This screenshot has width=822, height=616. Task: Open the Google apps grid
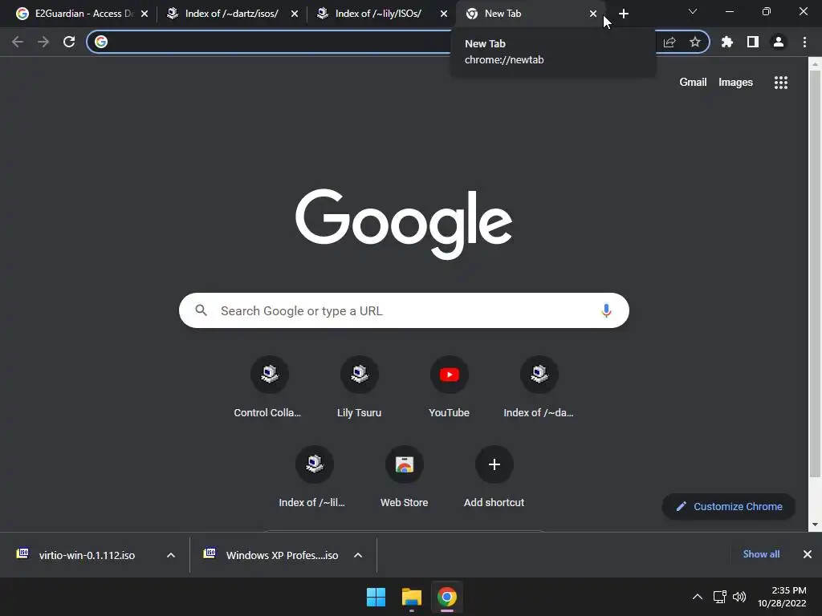pyautogui.click(x=781, y=83)
